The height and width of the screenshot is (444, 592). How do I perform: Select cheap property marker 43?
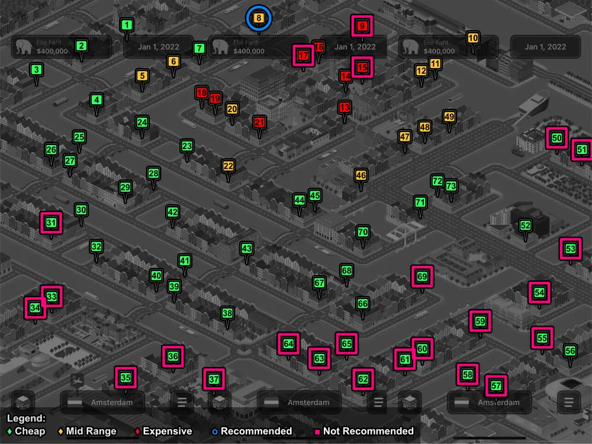click(x=247, y=249)
